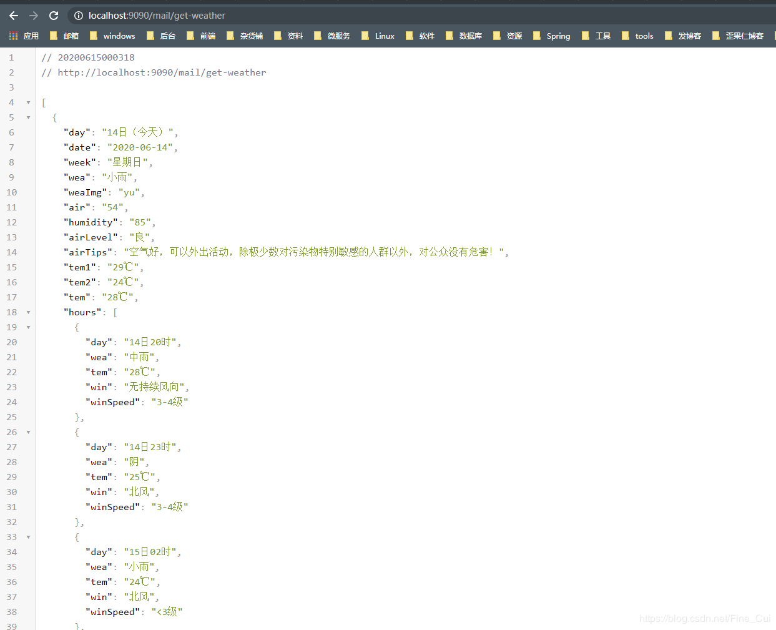Image resolution: width=776 pixels, height=630 pixels.
Task: Open the 微服务 bookmark folder
Action: coord(332,36)
